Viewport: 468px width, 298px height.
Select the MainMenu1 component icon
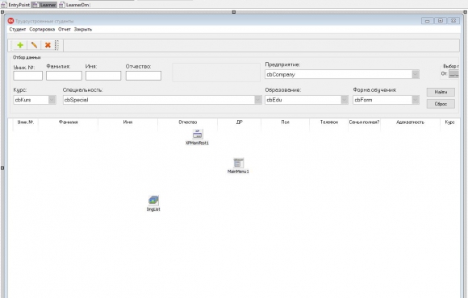[238, 163]
